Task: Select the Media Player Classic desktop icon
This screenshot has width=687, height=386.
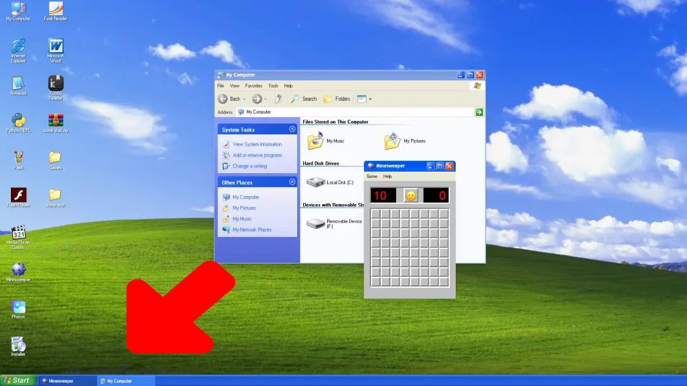Action: 18,237
